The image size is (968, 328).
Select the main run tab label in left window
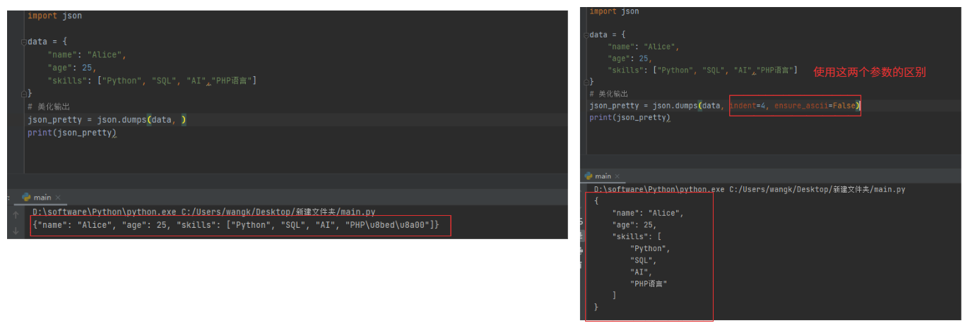pos(42,198)
